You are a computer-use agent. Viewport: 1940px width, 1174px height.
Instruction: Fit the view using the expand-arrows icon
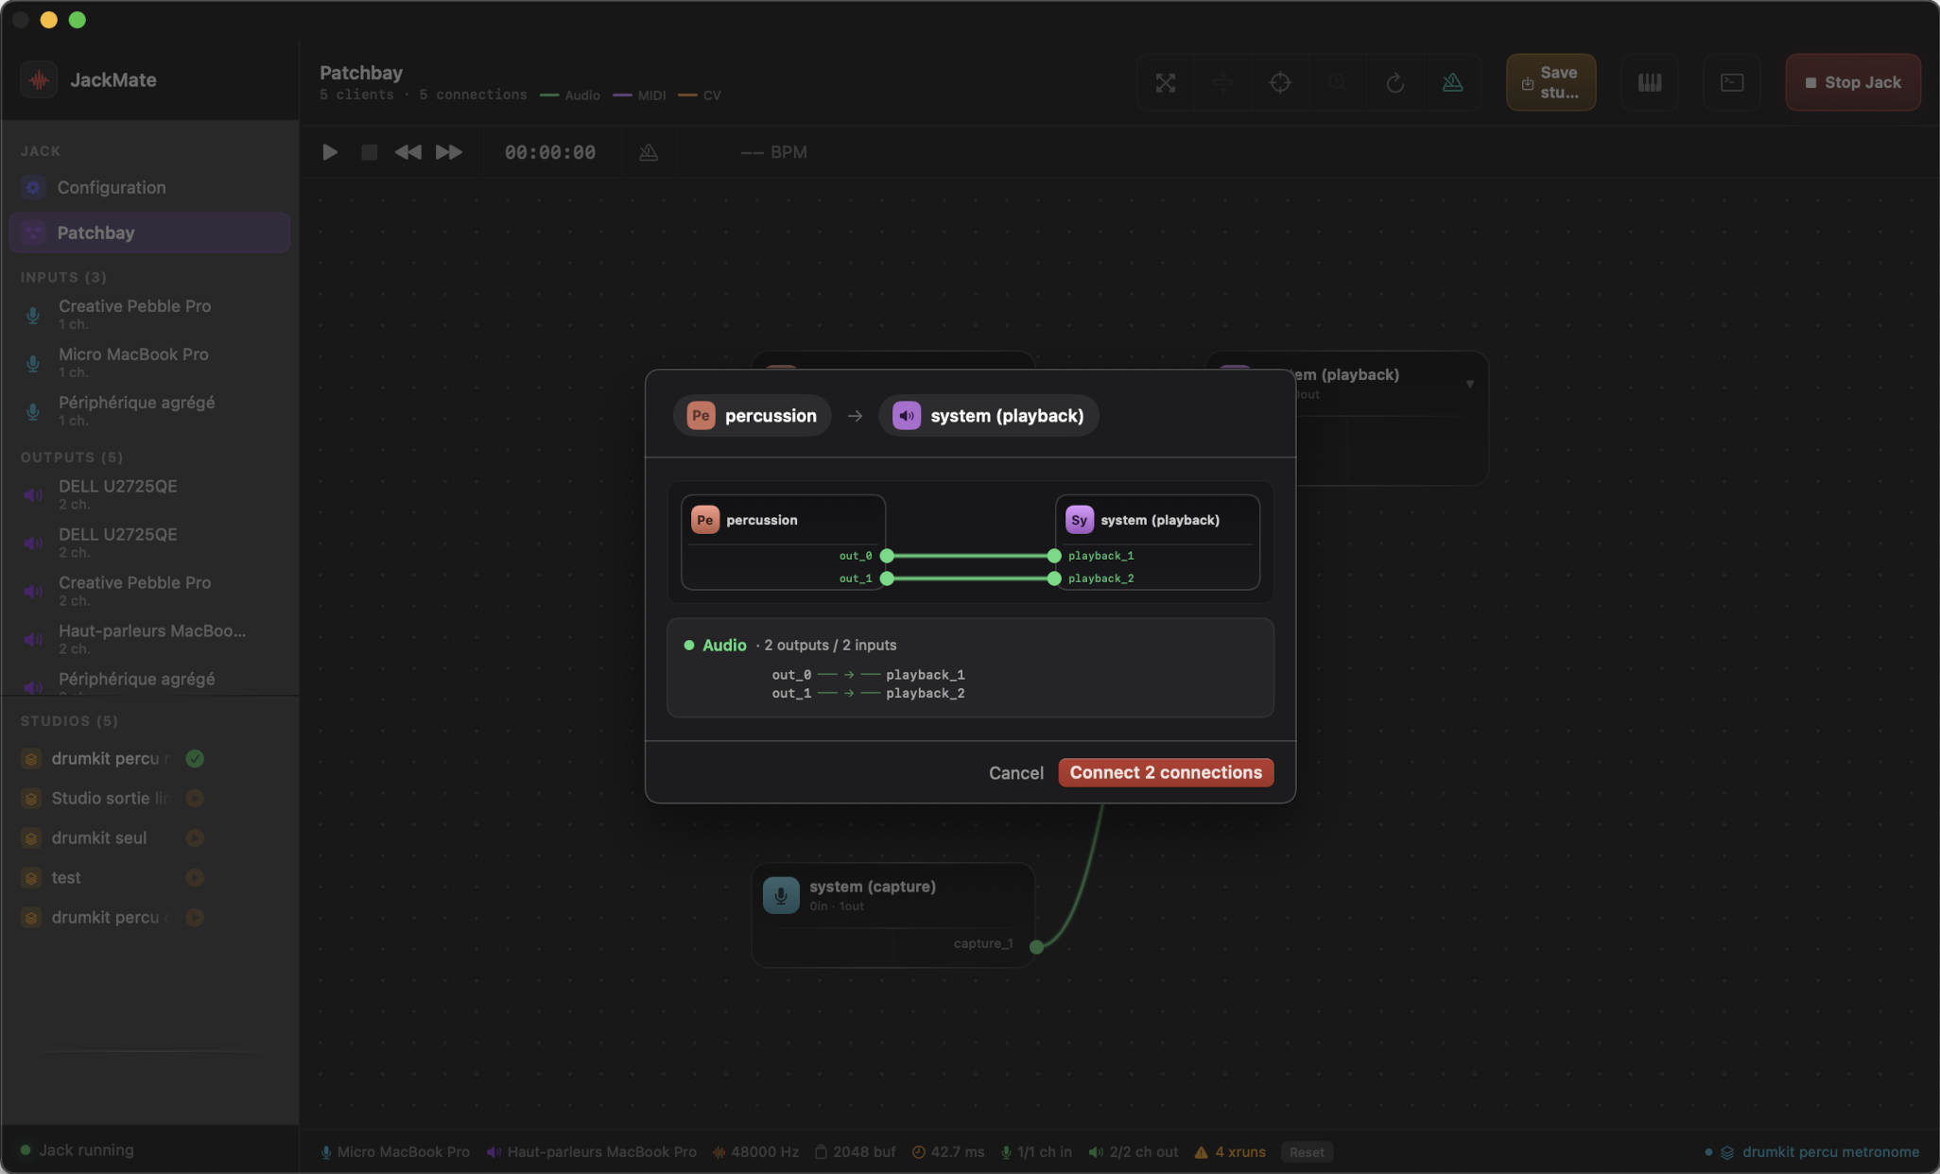(1165, 82)
